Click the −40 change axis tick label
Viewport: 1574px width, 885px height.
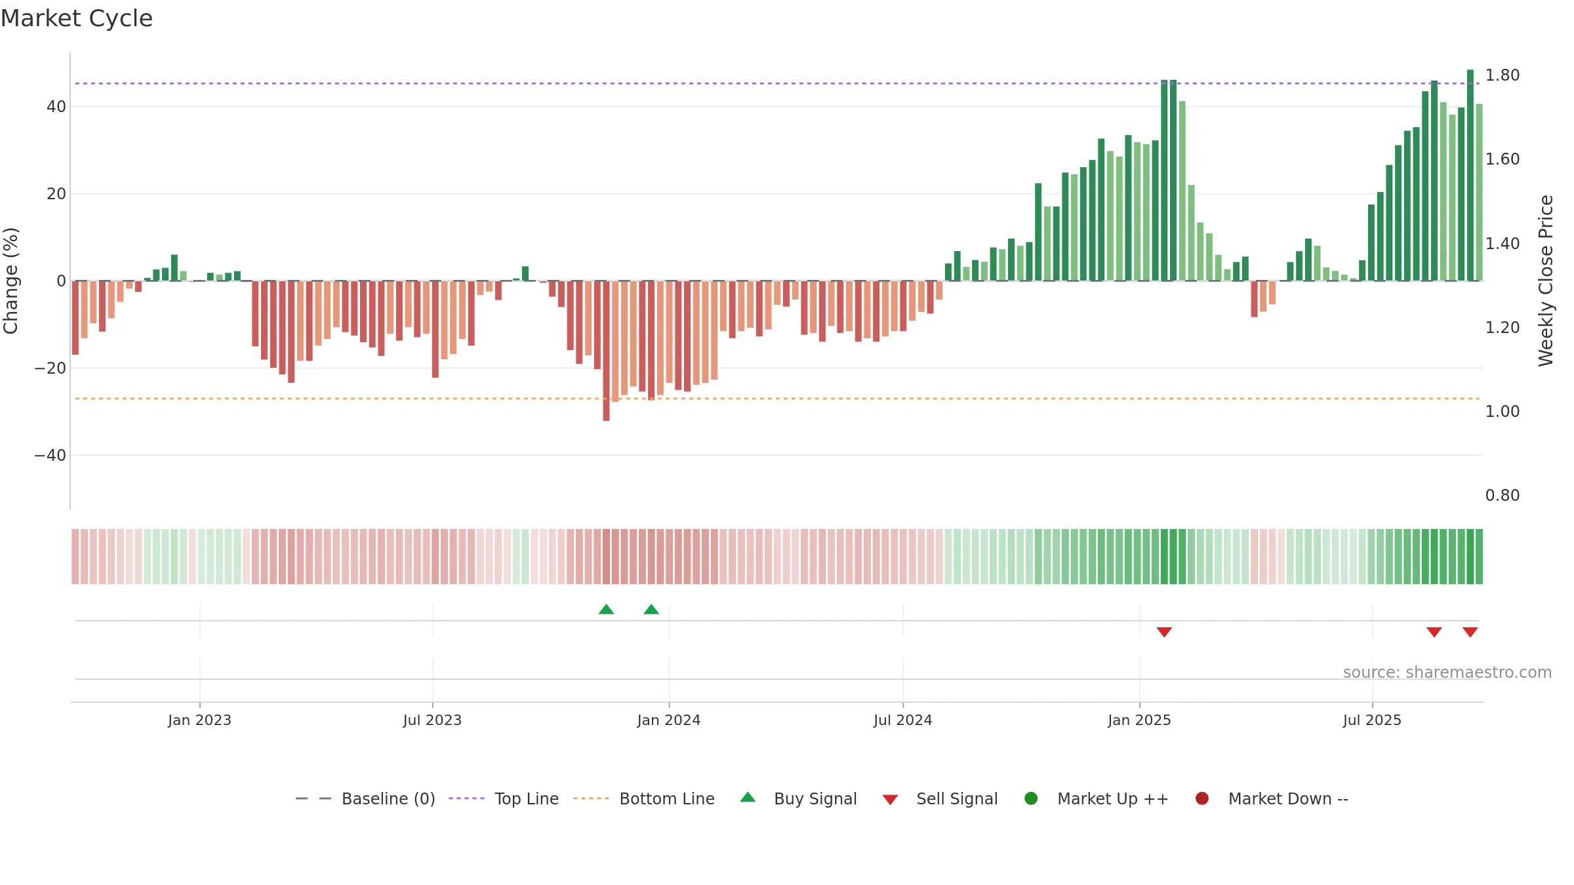pos(50,456)
